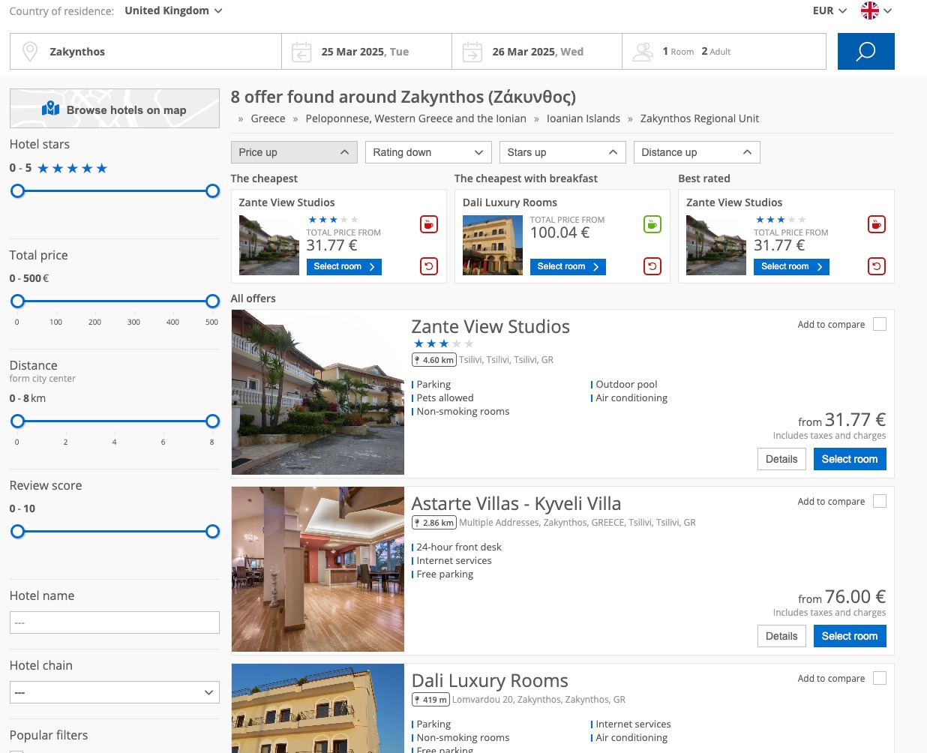
Task: Click the 4.60 km distance badge
Action: [434, 360]
